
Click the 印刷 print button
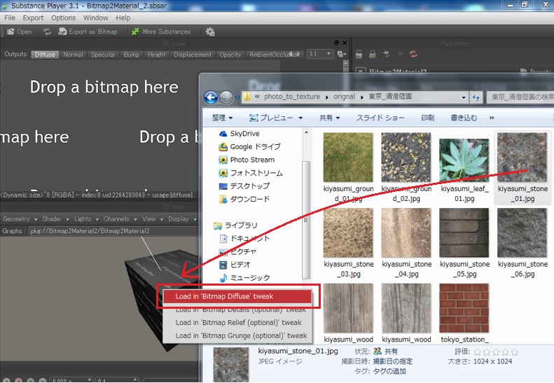tap(427, 118)
